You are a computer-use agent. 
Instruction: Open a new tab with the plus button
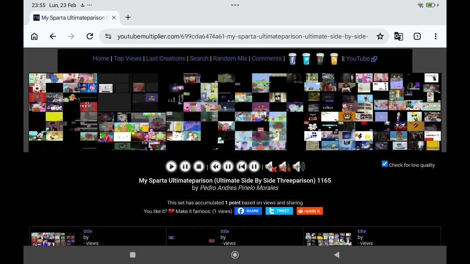tap(128, 18)
